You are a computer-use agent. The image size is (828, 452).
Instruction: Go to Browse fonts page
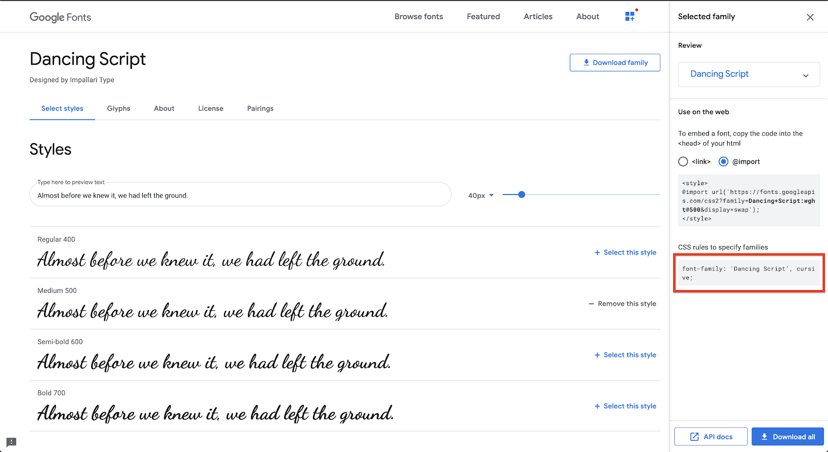pos(419,17)
